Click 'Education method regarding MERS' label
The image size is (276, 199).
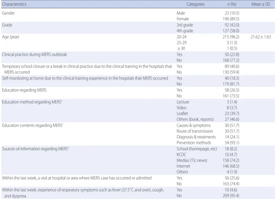coord(32,102)
